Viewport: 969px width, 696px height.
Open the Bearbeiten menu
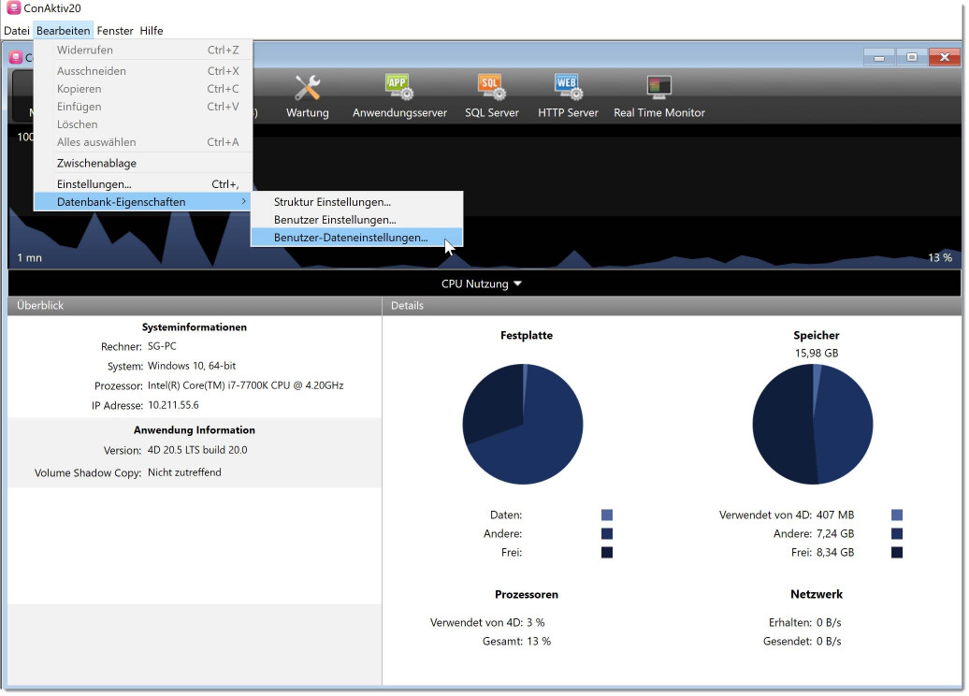coord(63,31)
